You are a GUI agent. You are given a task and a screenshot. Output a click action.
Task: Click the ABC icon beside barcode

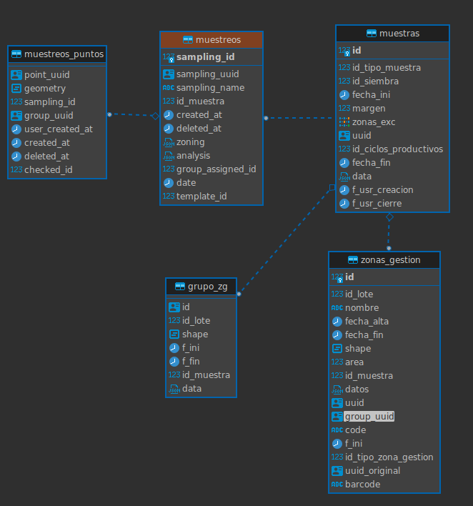(337, 485)
